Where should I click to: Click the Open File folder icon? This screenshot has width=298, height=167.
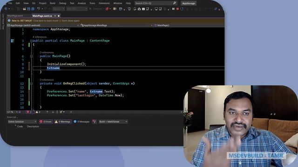[x=24, y=9]
